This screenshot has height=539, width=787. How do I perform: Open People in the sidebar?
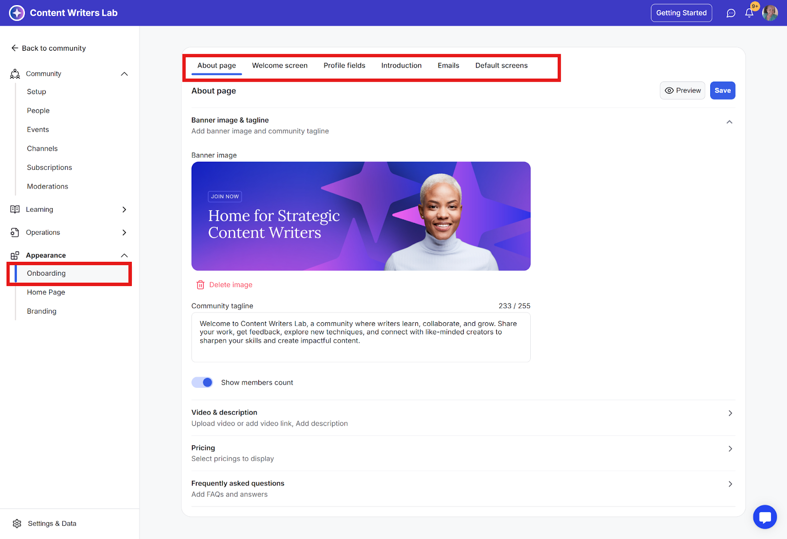pyautogui.click(x=38, y=111)
